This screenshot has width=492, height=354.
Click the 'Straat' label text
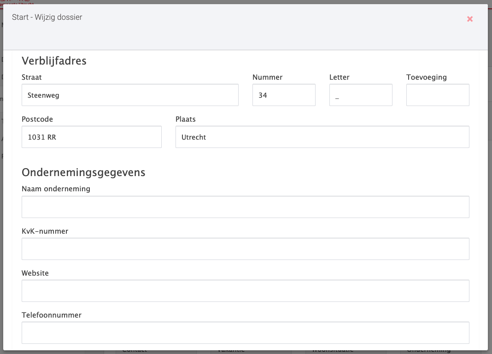point(32,77)
